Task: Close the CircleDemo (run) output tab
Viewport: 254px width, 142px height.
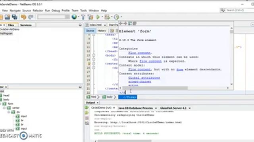Action: 114,108
